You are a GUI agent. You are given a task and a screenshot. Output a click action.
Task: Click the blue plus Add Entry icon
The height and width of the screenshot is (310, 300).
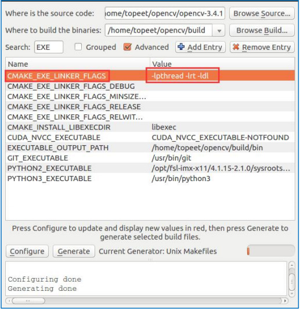[x=181, y=47]
